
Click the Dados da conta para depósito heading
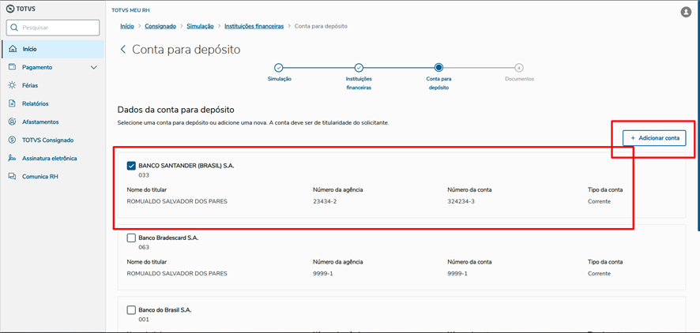pyautogui.click(x=176, y=109)
